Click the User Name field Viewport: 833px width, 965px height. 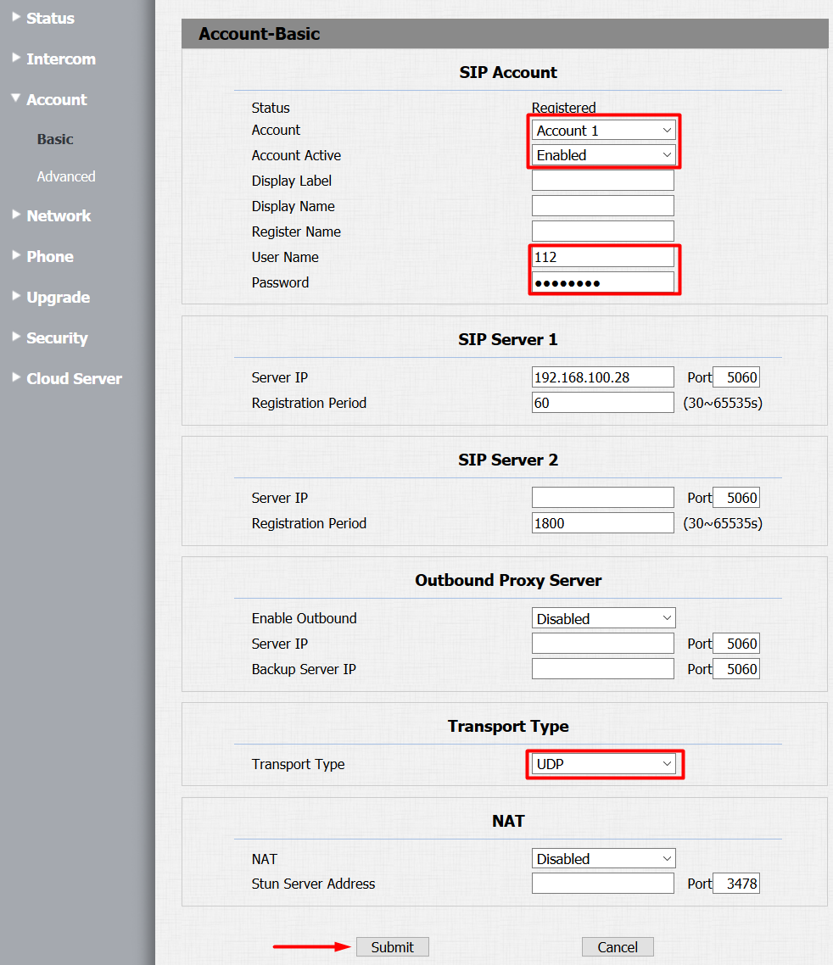click(602, 256)
